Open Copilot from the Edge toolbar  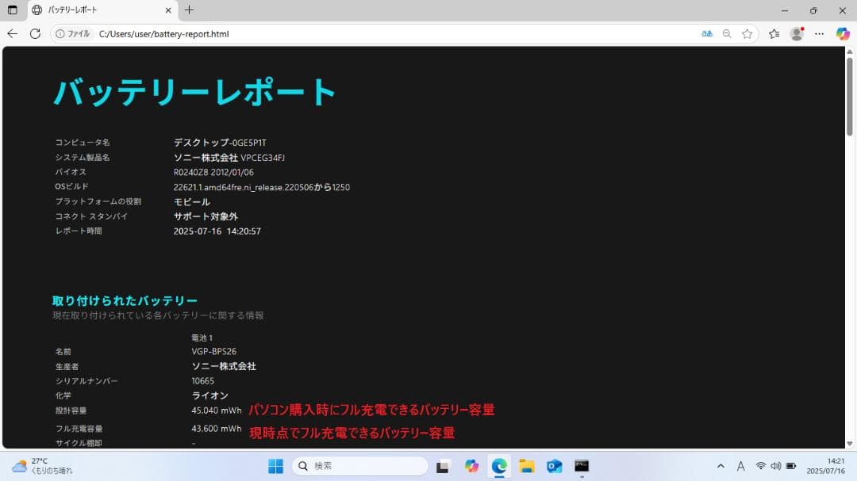click(843, 34)
